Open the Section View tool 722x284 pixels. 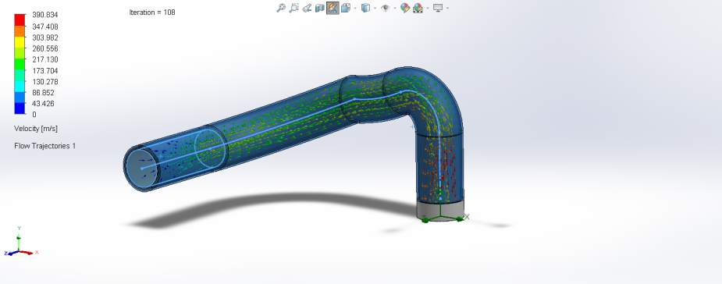pyautogui.click(x=319, y=8)
